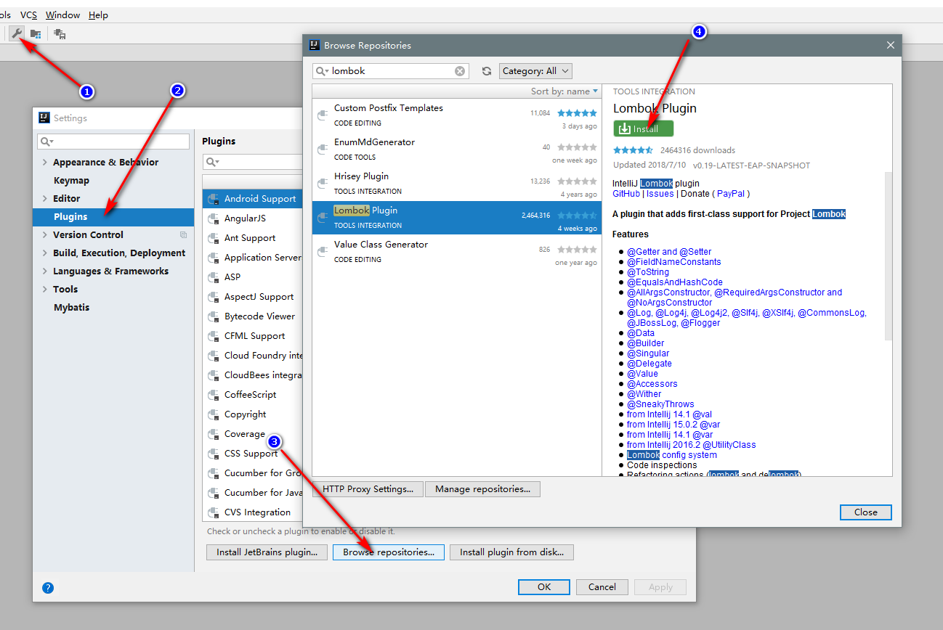
Task: Click the EnumMdGenerator plugin icon
Action: pos(323,149)
